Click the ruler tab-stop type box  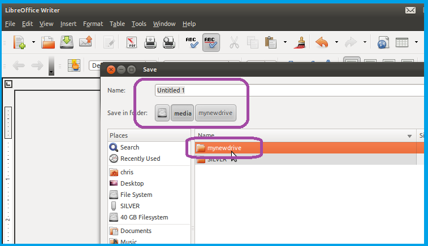pos(8,84)
